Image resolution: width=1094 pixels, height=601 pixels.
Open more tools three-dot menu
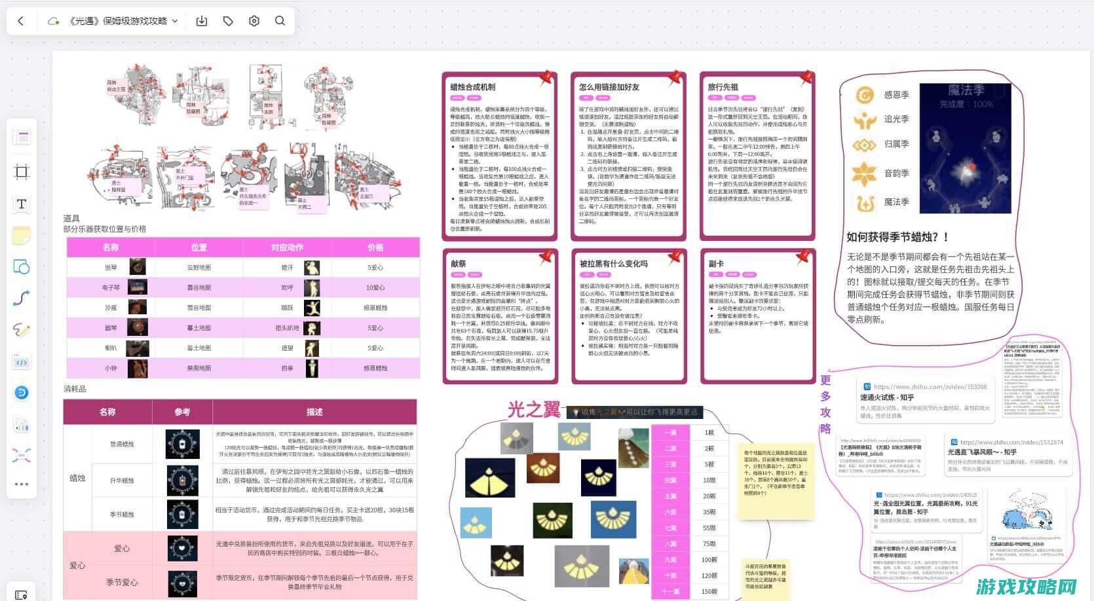pyautogui.click(x=22, y=484)
